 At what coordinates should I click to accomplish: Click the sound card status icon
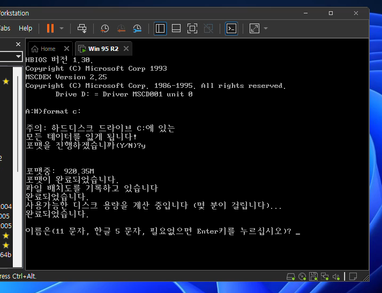pos(336,277)
